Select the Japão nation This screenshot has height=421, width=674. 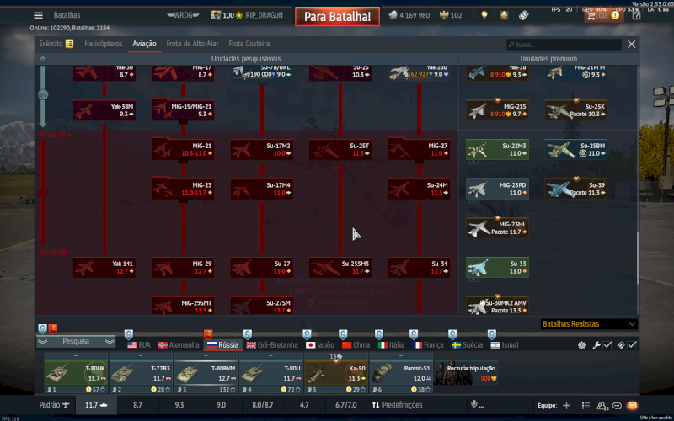320,345
